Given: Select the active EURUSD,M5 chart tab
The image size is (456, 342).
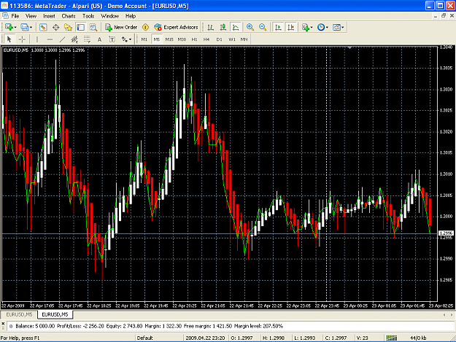Looking at the screenshot, I should (x=55, y=314).
